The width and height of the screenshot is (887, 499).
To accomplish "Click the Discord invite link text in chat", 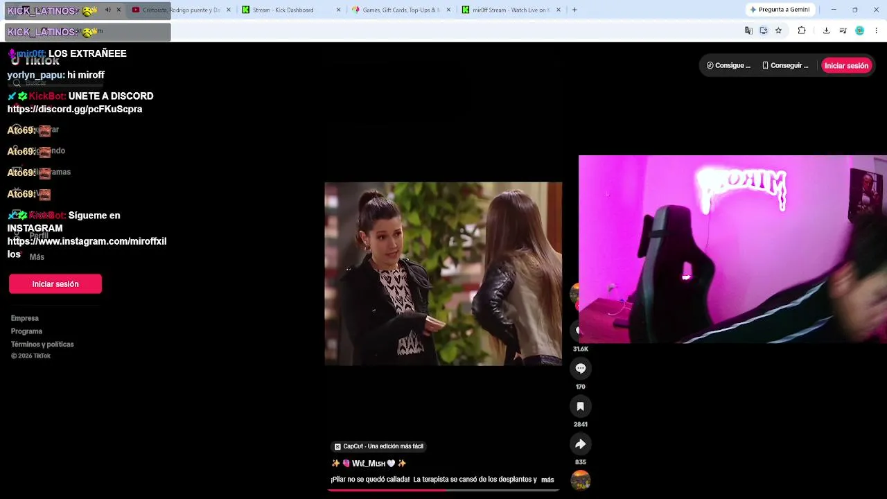I will pyautogui.click(x=75, y=110).
